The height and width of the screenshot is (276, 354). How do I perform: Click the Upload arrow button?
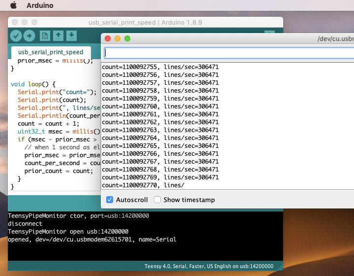coord(29,36)
